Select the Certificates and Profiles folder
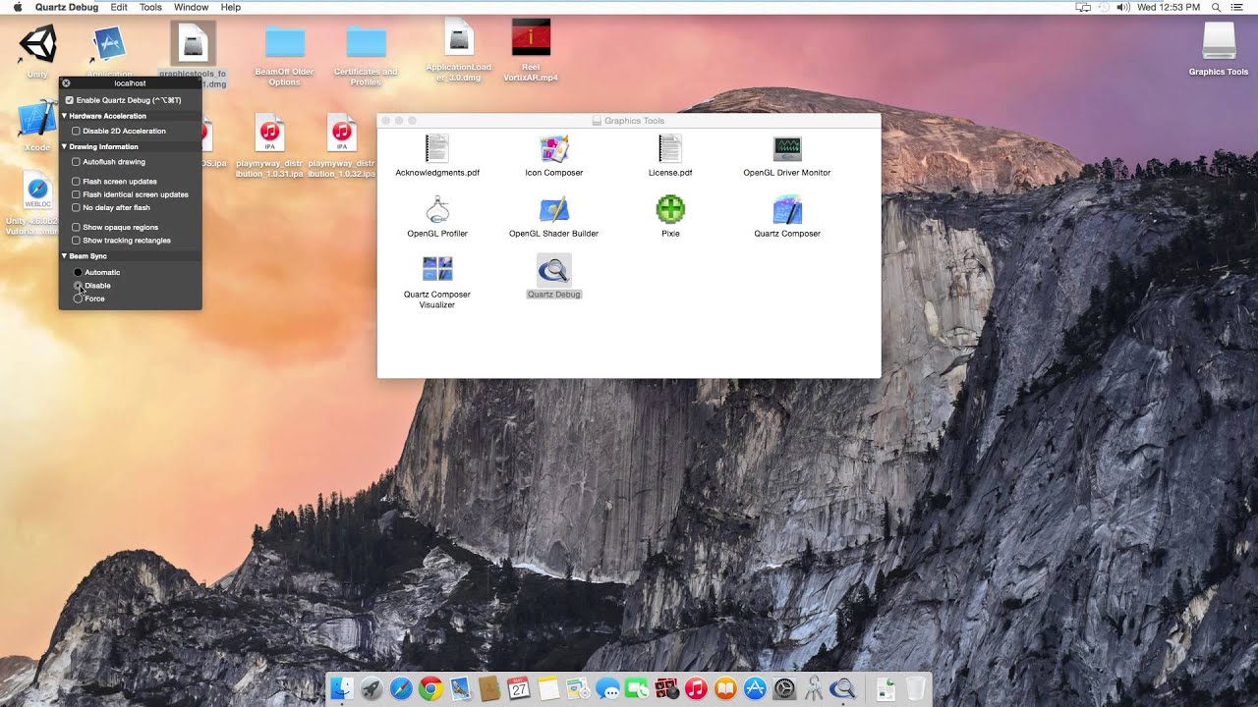Image resolution: width=1258 pixels, height=707 pixels. tap(366, 42)
